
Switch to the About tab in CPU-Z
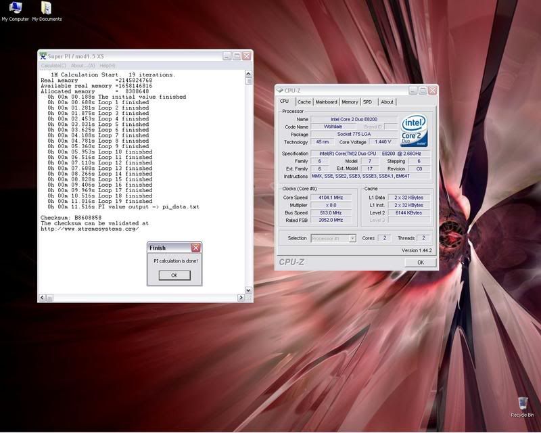pyautogui.click(x=387, y=102)
